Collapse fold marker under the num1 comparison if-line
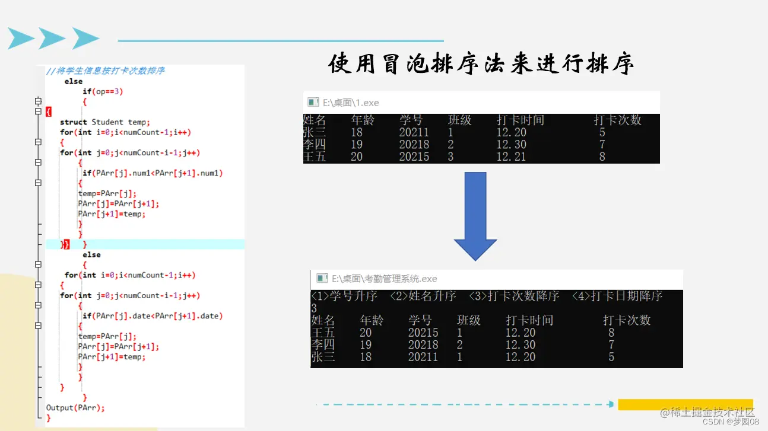The image size is (768, 431). pyautogui.click(x=38, y=183)
